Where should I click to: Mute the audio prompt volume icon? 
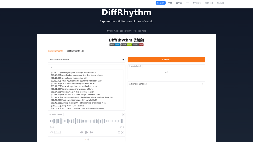(x=52, y=132)
